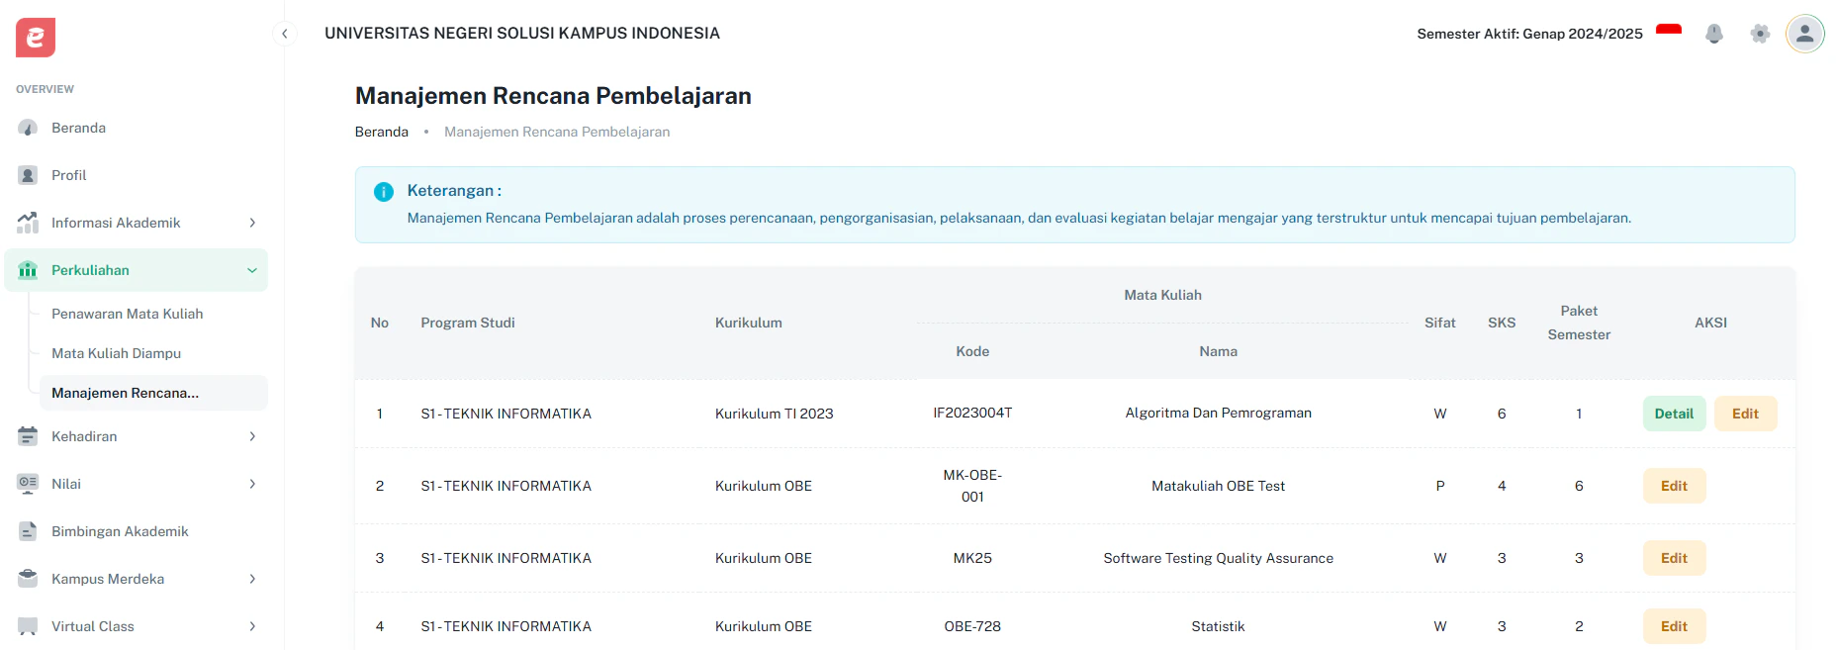Click Software Testing Quality Assurance name
Screen dimensions: 1837x650
(1218, 558)
